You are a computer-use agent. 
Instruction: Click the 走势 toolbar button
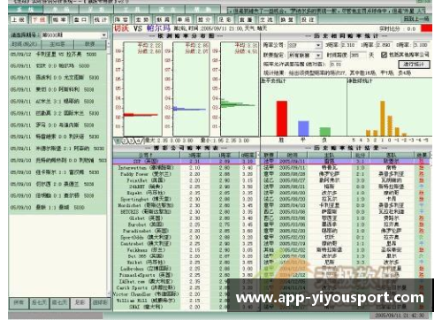[142, 19]
